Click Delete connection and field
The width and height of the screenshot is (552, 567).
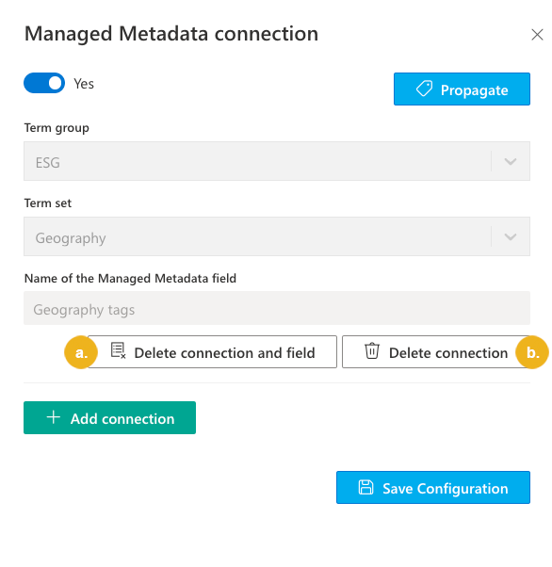(x=212, y=352)
